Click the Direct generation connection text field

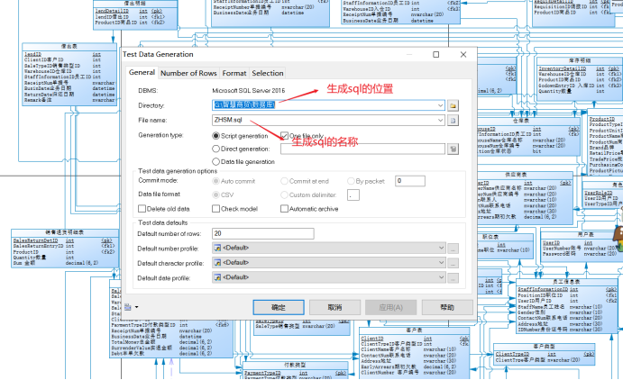362,149
